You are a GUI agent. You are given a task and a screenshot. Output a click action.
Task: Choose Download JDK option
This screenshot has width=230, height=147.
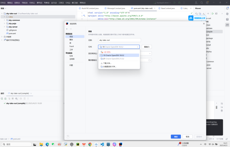click(x=119, y=63)
